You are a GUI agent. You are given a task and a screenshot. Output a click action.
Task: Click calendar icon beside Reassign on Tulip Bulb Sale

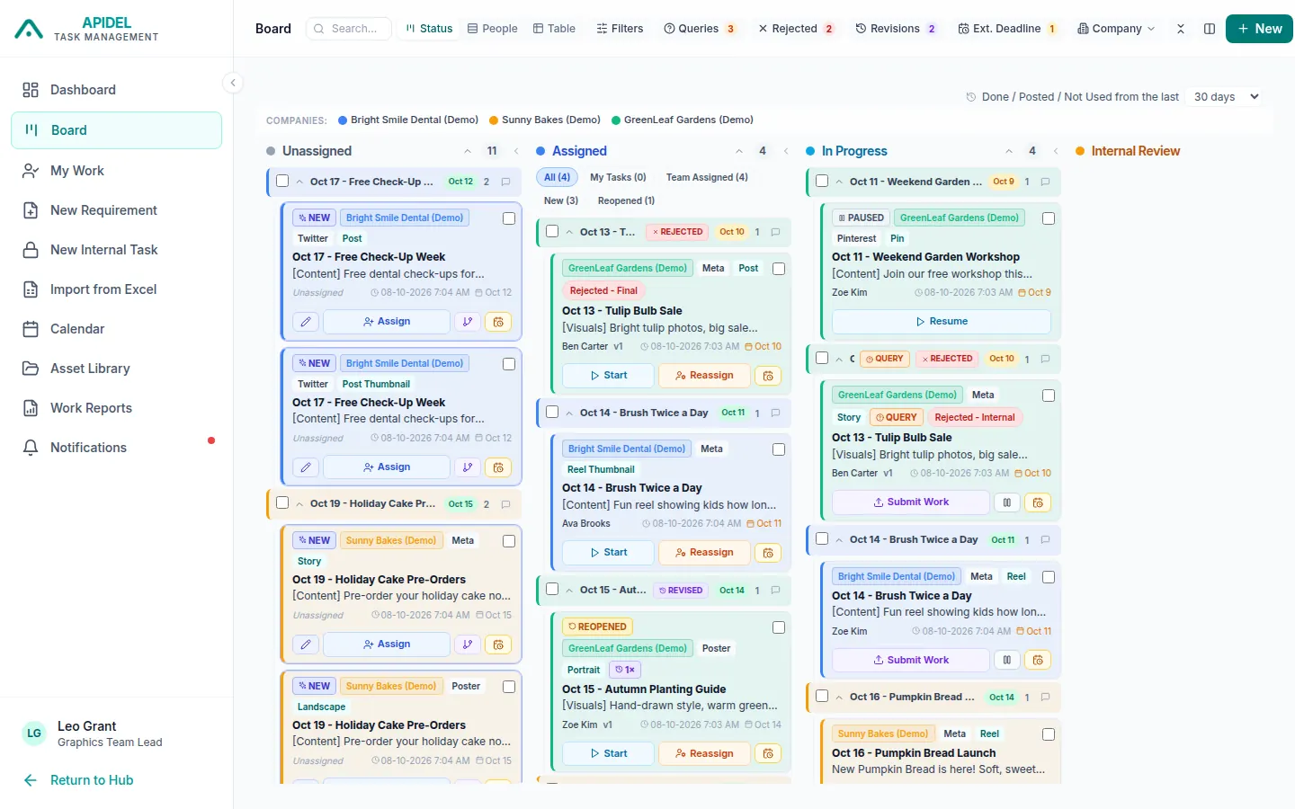[768, 376]
